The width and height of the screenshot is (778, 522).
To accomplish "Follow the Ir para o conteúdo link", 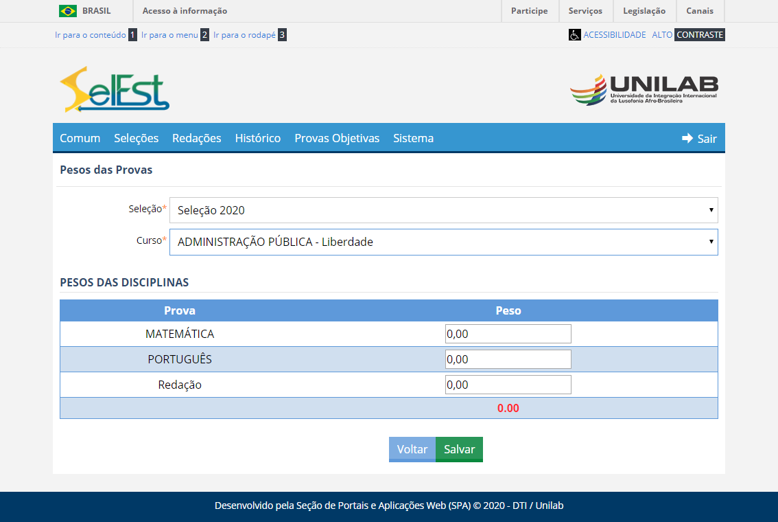I will point(90,34).
